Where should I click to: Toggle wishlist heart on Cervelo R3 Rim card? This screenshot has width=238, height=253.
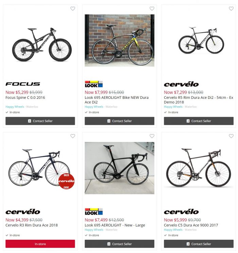point(73,136)
